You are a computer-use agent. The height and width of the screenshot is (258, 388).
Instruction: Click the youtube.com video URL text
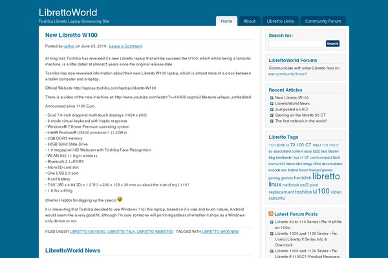(183, 97)
